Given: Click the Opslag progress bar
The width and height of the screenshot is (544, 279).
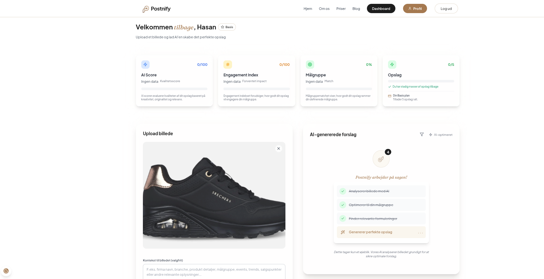Looking at the screenshot, I should pos(421,81).
